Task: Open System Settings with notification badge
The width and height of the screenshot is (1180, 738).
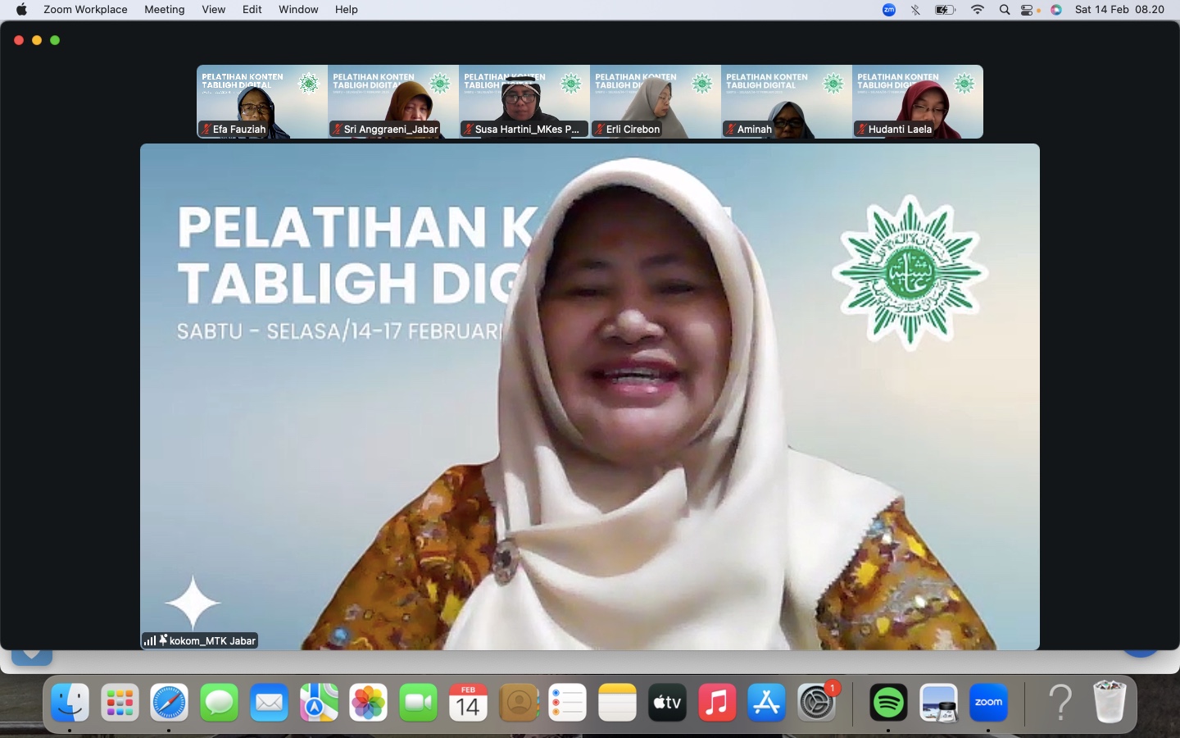Action: click(x=817, y=703)
